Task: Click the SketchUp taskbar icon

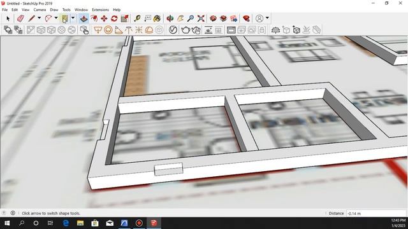Action: pyautogui.click(x=154, y=223)
